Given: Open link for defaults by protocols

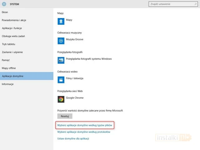Looking at the screenshot, I should pyautogui.click(x=84, y=132).
